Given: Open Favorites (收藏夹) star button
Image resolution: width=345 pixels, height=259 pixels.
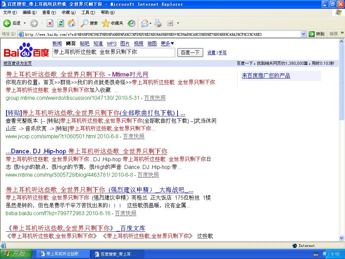Looking at the screenshot, I should (x=113, y=23).
